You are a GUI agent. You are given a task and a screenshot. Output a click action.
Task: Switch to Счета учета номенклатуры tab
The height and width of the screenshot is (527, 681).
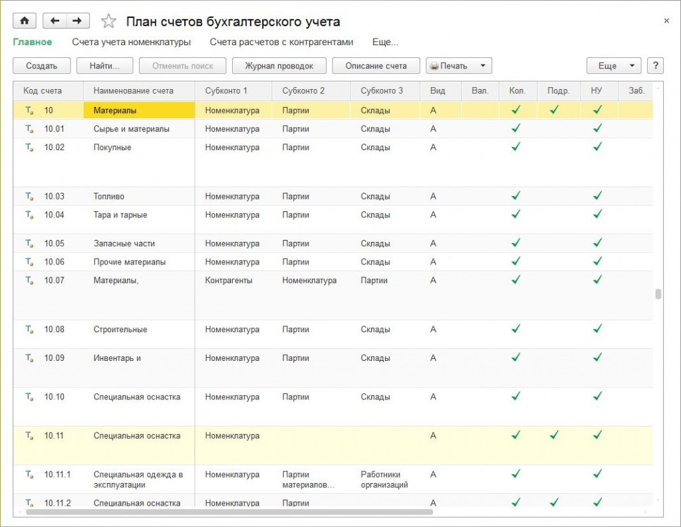click(x=131, y=42)
